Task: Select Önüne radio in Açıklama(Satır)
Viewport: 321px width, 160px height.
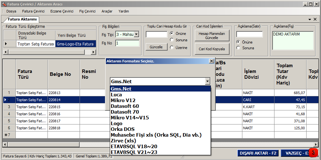Action: pyautogui.click(x=238, y=42)
